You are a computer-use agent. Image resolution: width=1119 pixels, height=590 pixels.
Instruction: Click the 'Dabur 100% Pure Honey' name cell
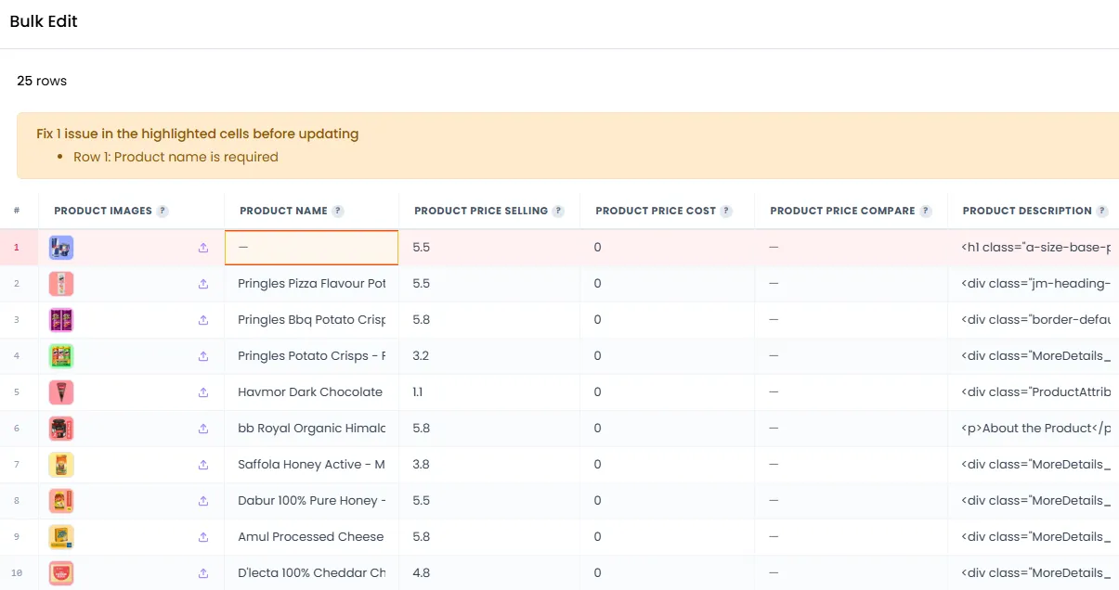click(x=312, y=501)
